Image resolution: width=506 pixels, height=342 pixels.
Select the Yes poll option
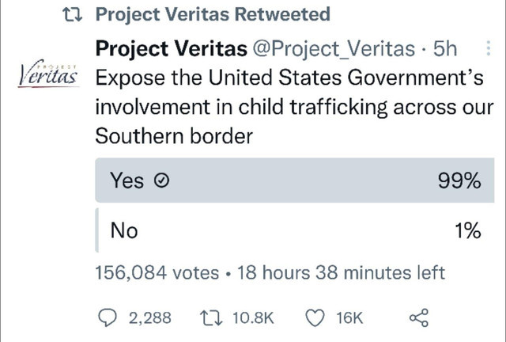point(294,180)
